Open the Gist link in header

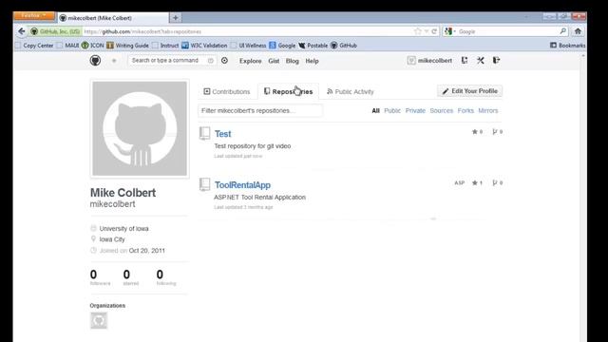click(x=274, y=61)
